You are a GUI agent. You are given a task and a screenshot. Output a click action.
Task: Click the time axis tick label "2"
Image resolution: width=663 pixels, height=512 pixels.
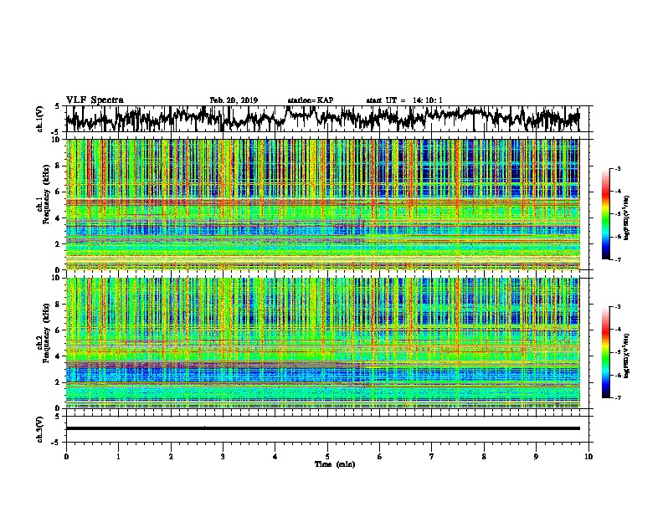click(x=171, y=457)
